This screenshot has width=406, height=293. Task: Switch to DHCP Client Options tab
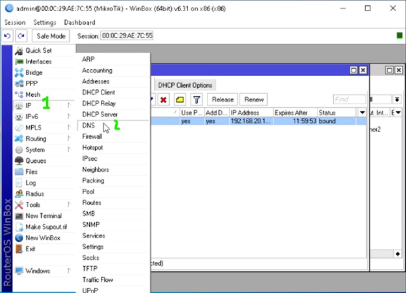[185, 85]
